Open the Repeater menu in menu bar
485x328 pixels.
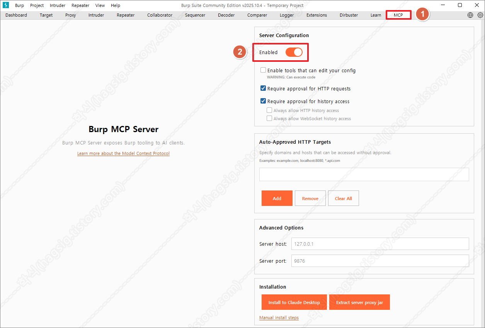pyautogui.click(x=80, y=5)
